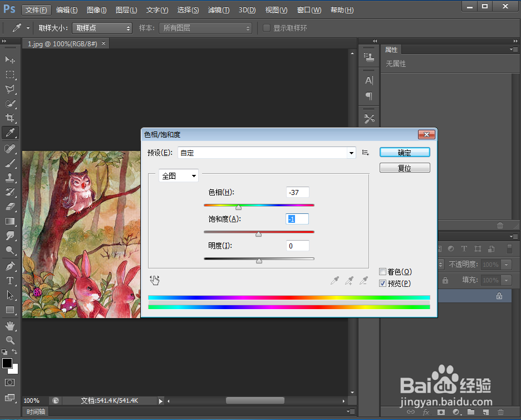Open the 取样大小 sample size dropdown
The height and width of the screenshot is (420, 521).
click(x=102, y=28)
